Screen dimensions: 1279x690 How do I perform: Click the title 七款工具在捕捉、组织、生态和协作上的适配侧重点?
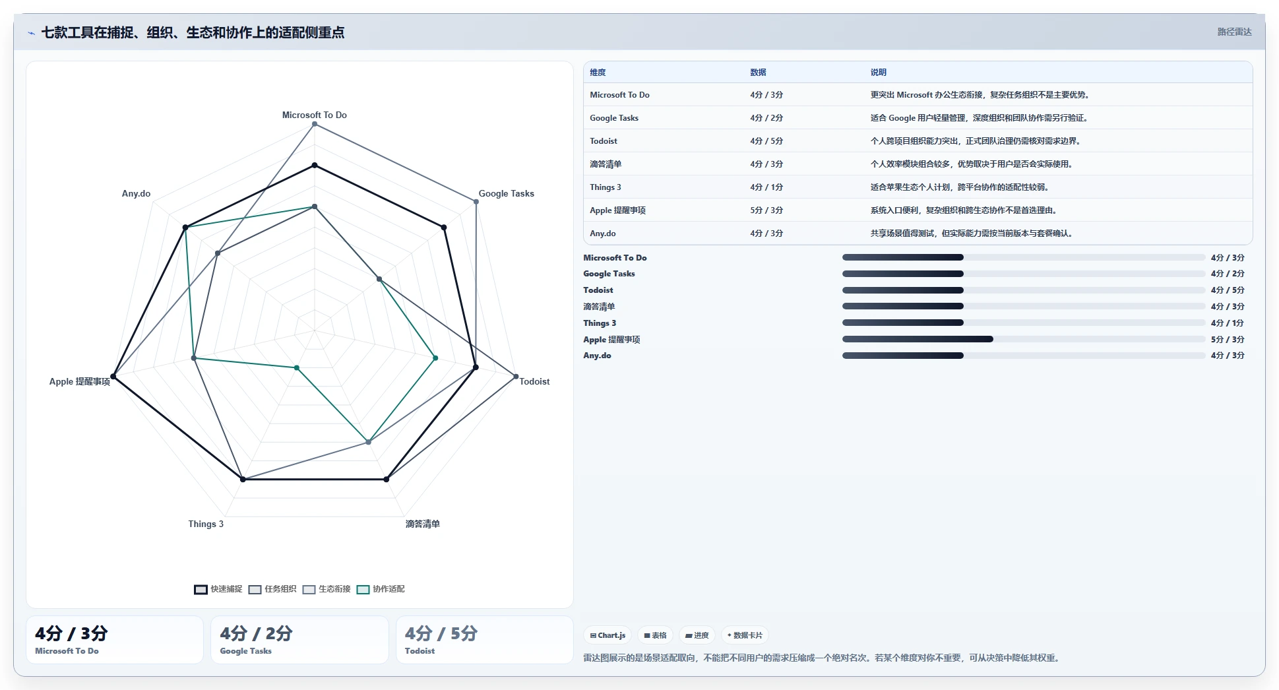193,32
